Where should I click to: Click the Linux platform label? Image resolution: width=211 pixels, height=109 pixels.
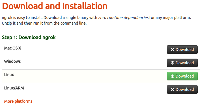pos(9,75)
